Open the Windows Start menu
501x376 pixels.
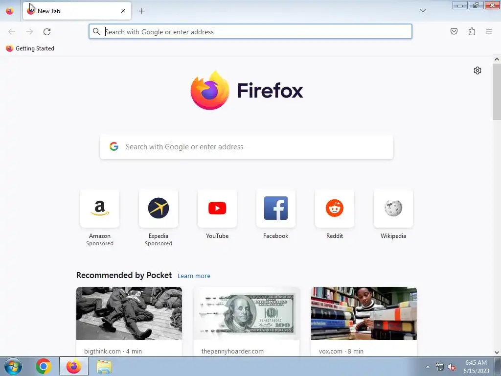[13, 366]
